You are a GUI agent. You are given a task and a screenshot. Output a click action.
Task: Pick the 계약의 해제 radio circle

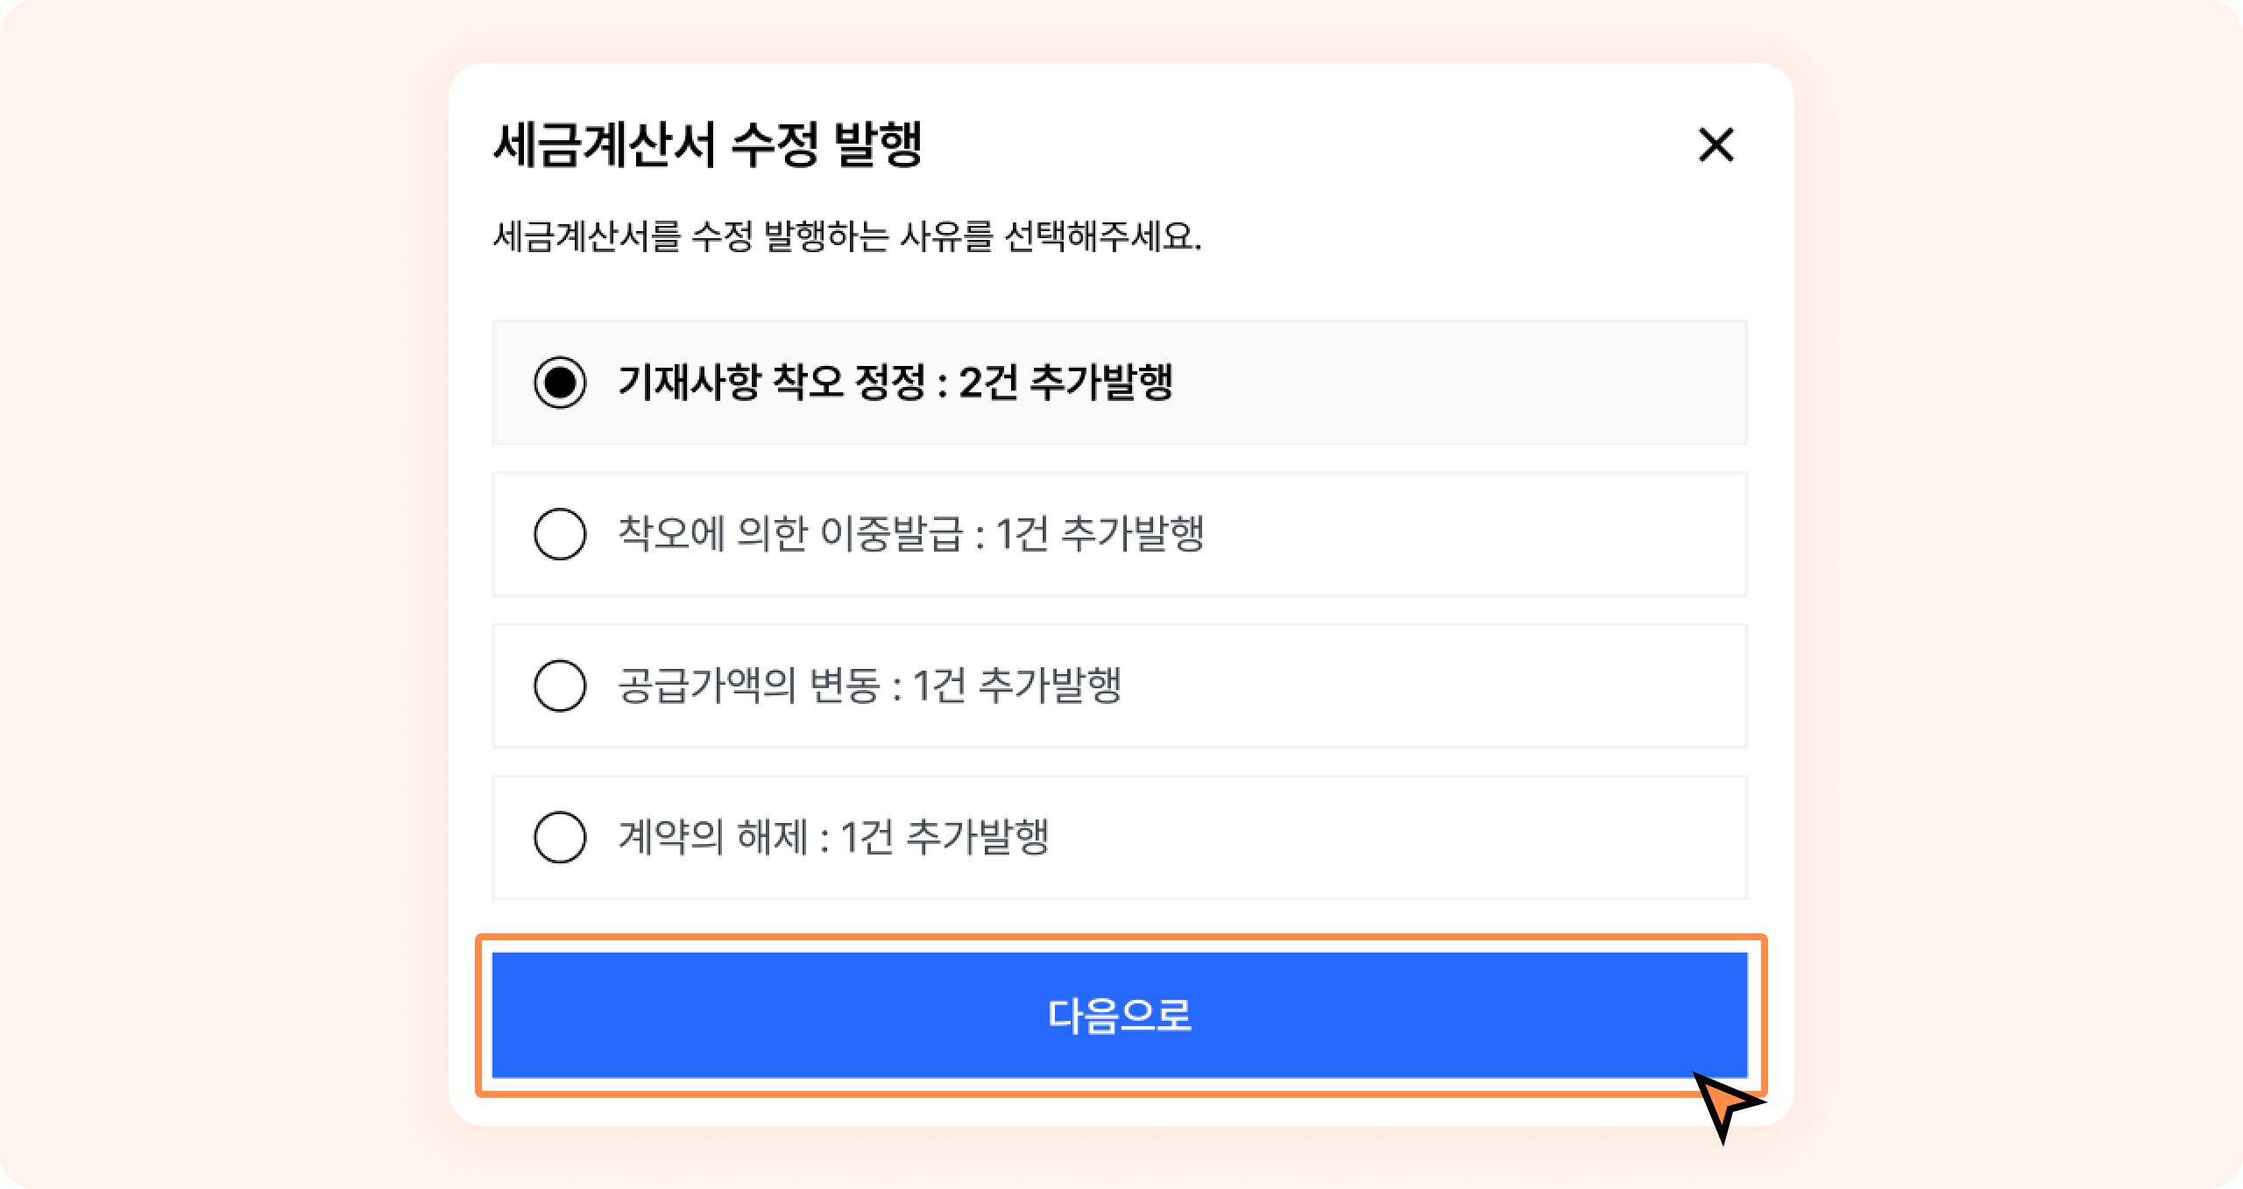coord(560,837)
